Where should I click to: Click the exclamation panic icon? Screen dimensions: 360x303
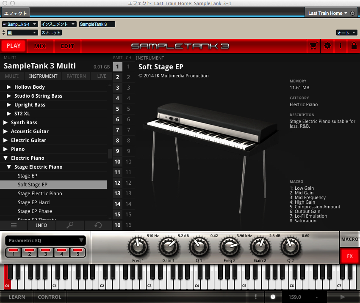point(256,297)
